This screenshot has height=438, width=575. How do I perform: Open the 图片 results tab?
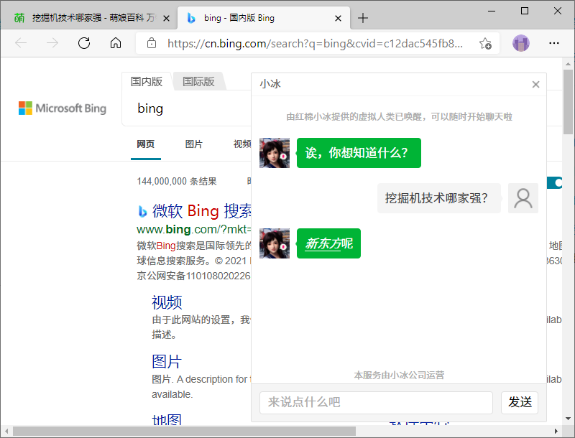click(x=193, y=144)
